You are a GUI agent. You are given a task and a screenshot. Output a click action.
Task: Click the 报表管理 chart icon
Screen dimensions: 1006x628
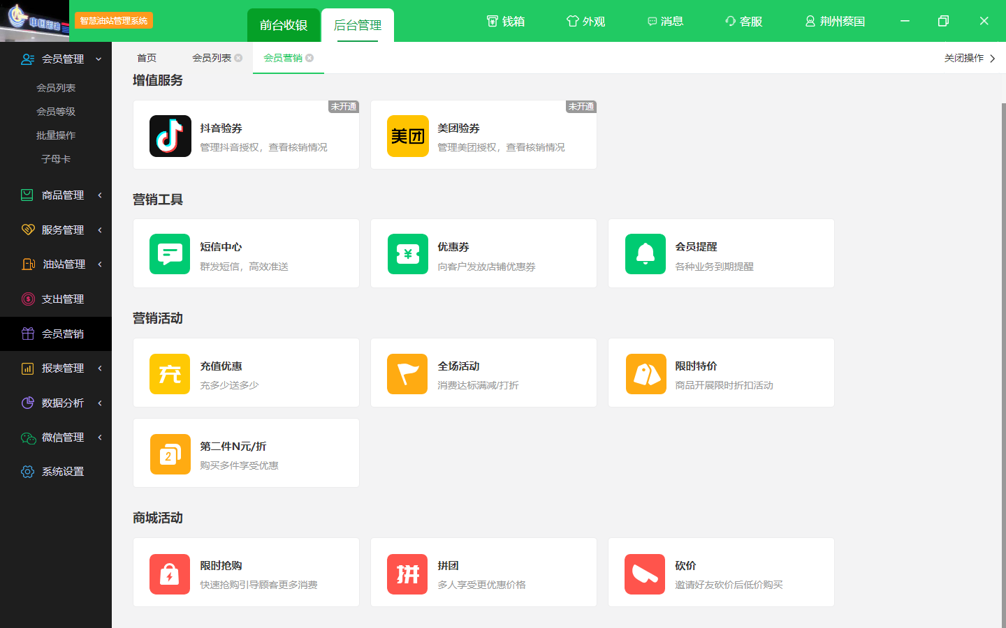[x=28, y=368]
